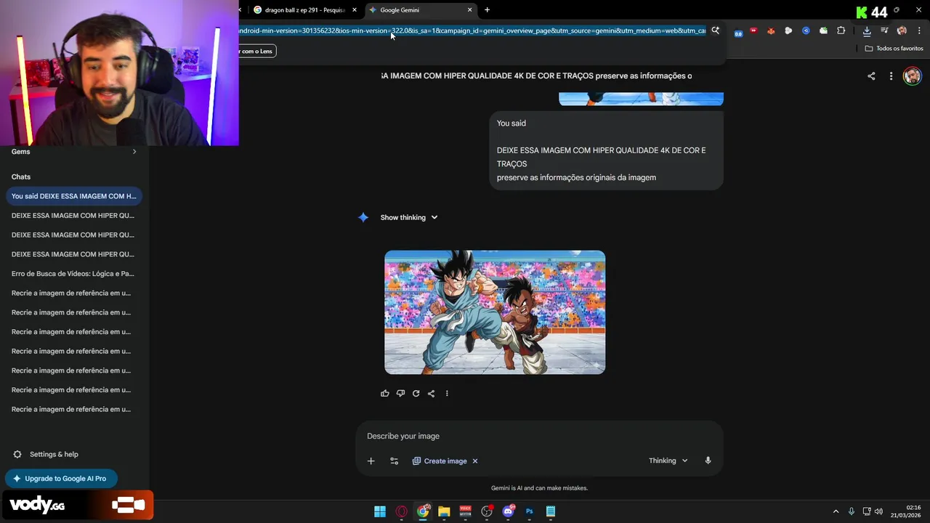Open Settings & help
This screenshot has height=523, width=930.
(x=46, y=454)
